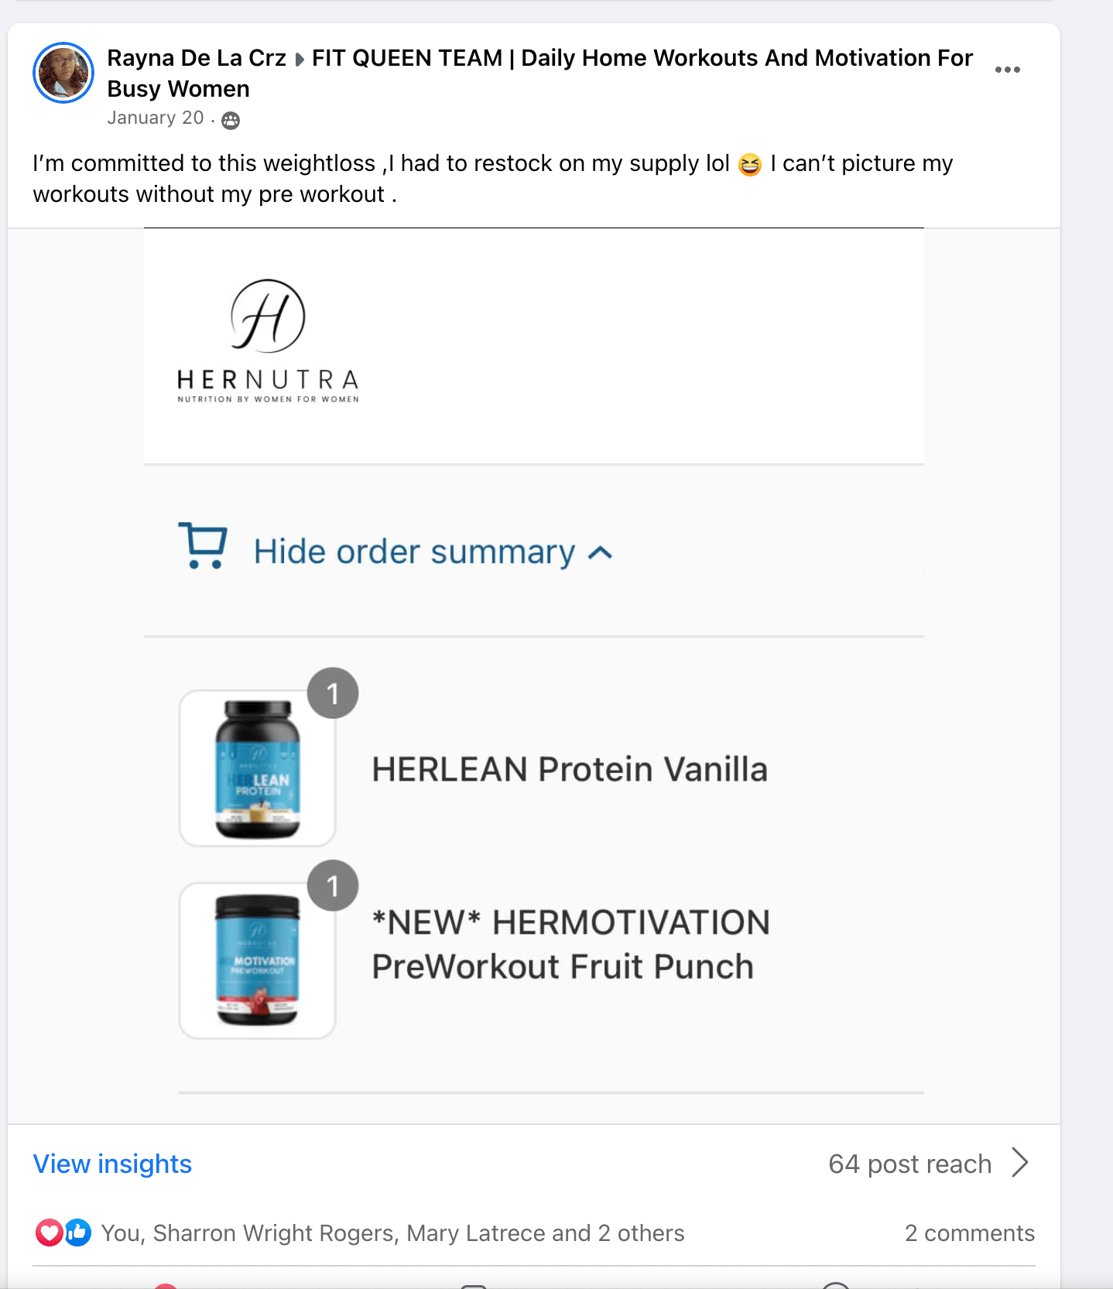This screenshot has width=1113, height=1289.
Task: Open the 2 comments link
Action: pyautogui.click(x=969, y=1233)
